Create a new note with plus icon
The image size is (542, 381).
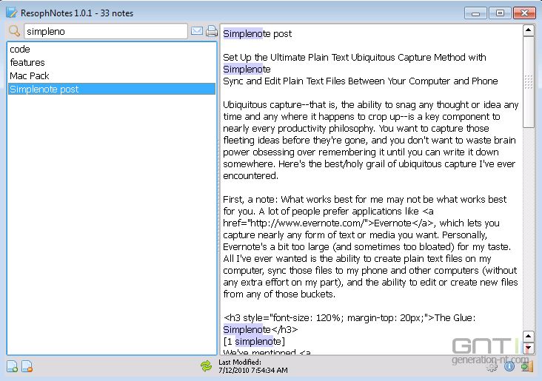click(13, 366)
